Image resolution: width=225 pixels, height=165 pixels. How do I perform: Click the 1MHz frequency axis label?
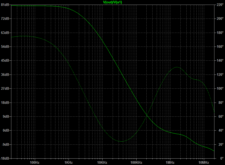pyautogui.click(x=170, y=163)
